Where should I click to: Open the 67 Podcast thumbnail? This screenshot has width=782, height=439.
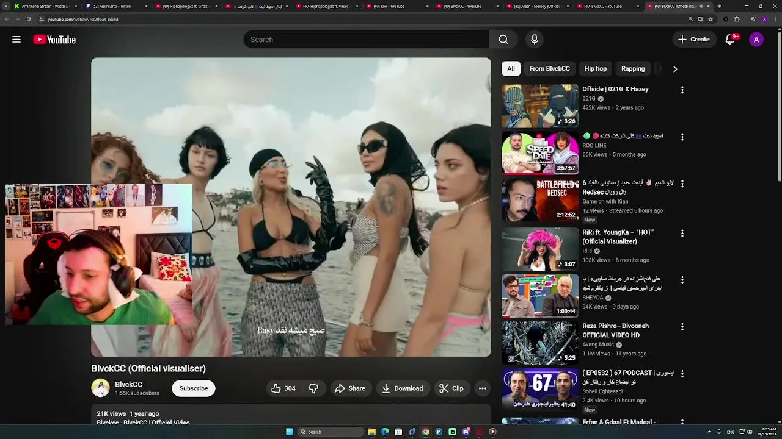pyautogui.click(x=540, y=389)
